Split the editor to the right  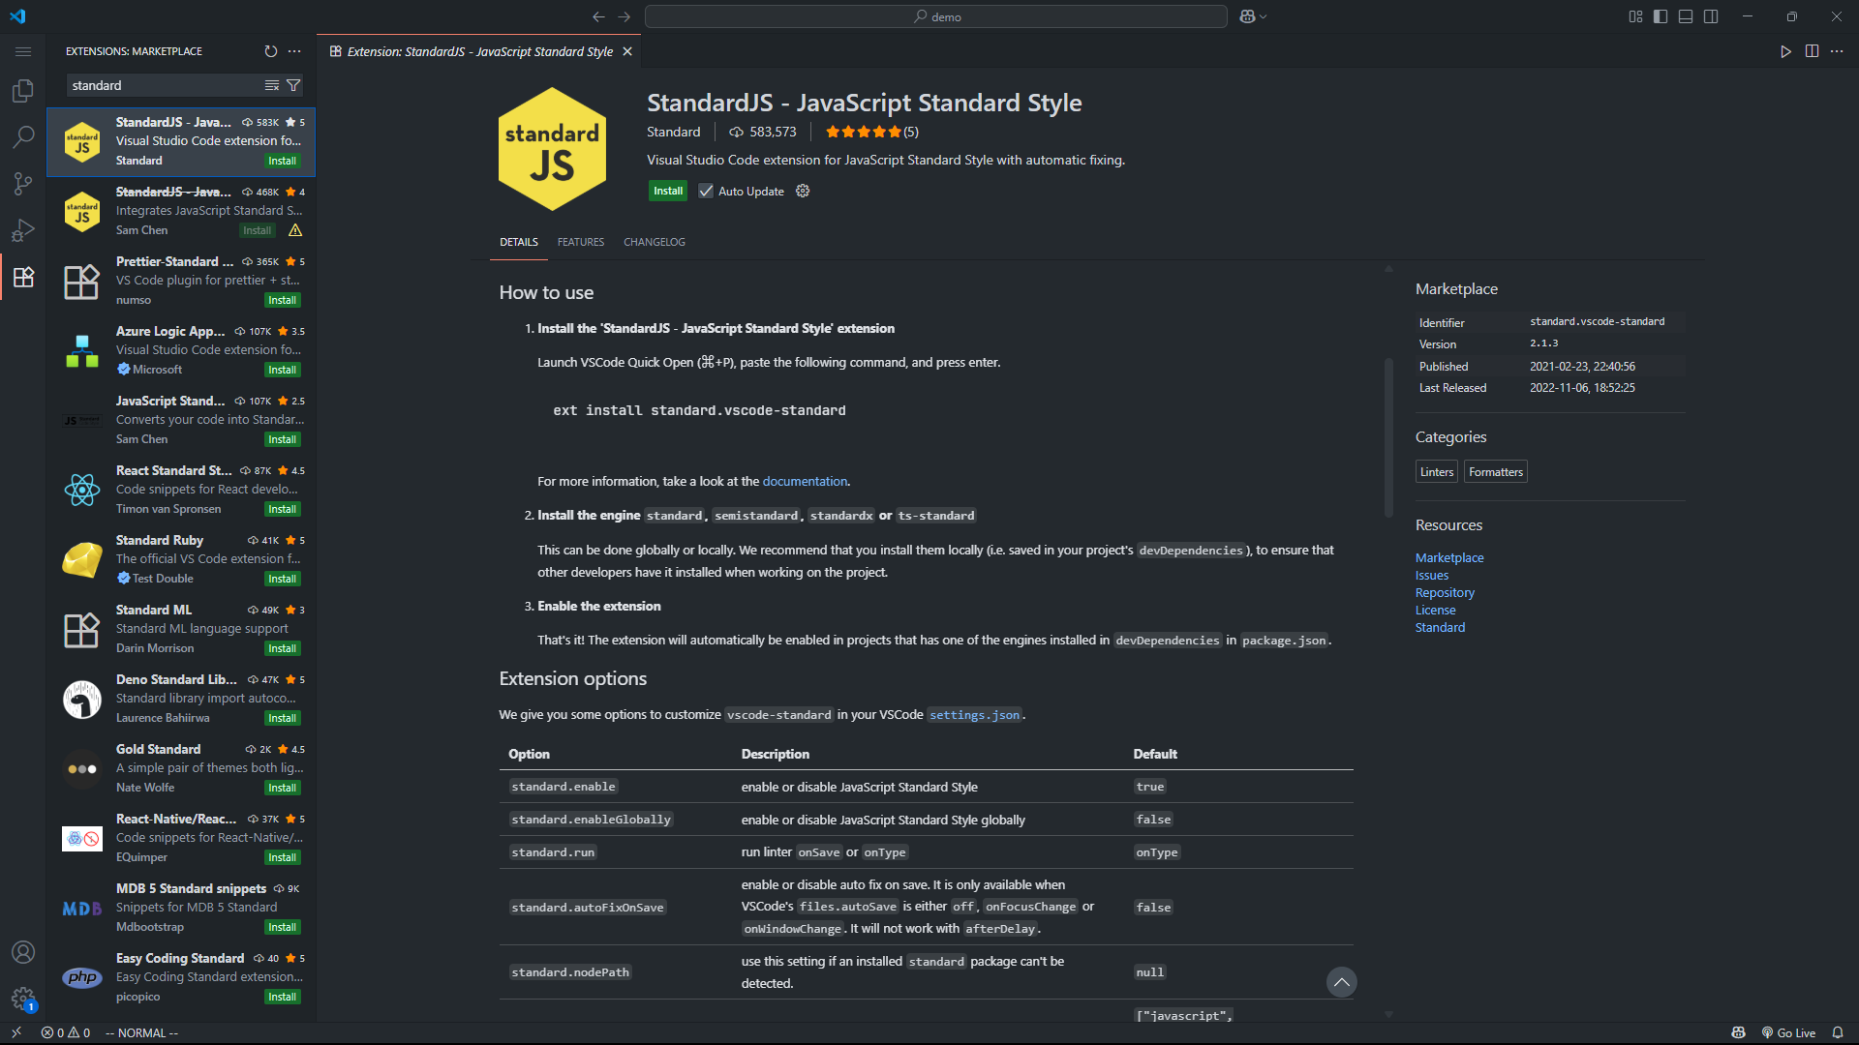(x=1812, y=51)
